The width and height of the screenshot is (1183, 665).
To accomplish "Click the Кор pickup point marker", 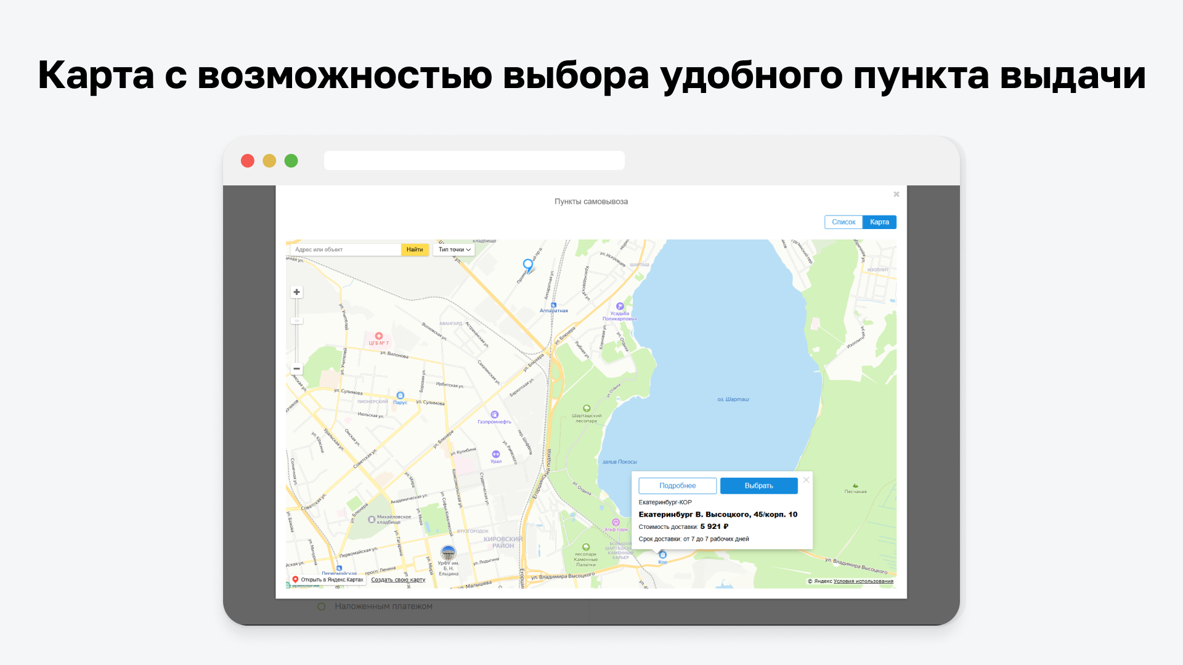I will point(663,555).
